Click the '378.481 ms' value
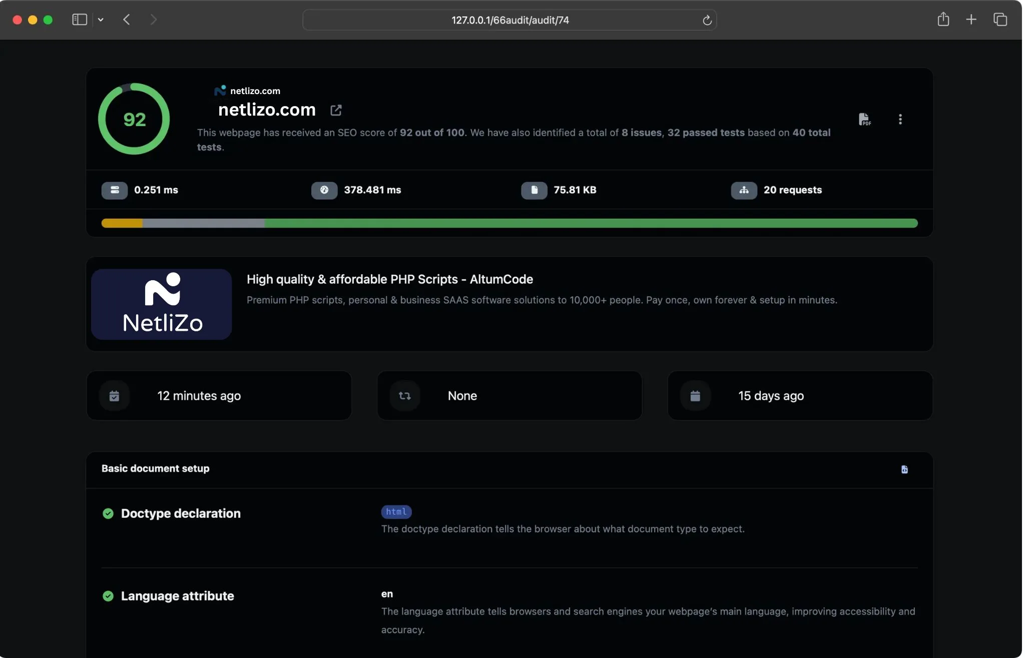This screenshot has height=658, width=1025. pos(372,190)
